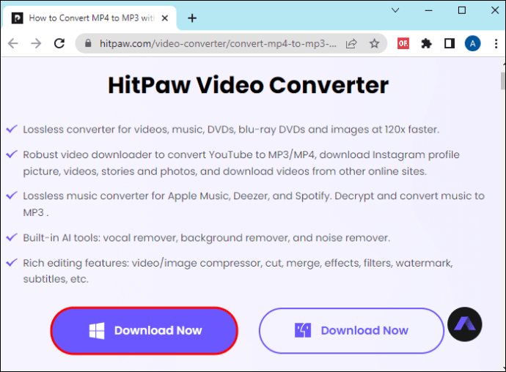Viewport: 506px width, 372px height.
Task: View site security lock info
Action: (88, 43)
